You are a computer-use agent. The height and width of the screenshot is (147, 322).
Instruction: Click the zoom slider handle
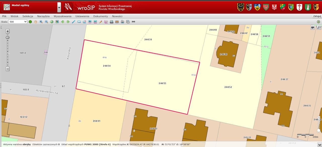(8, 37)
